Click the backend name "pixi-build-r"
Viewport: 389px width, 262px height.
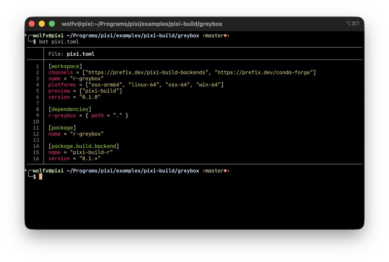[x=91, y=153]
